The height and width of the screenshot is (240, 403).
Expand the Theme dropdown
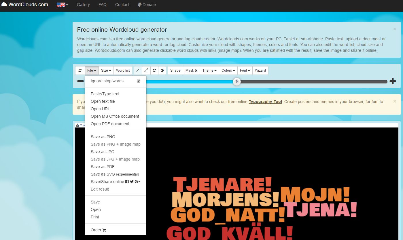209,71
